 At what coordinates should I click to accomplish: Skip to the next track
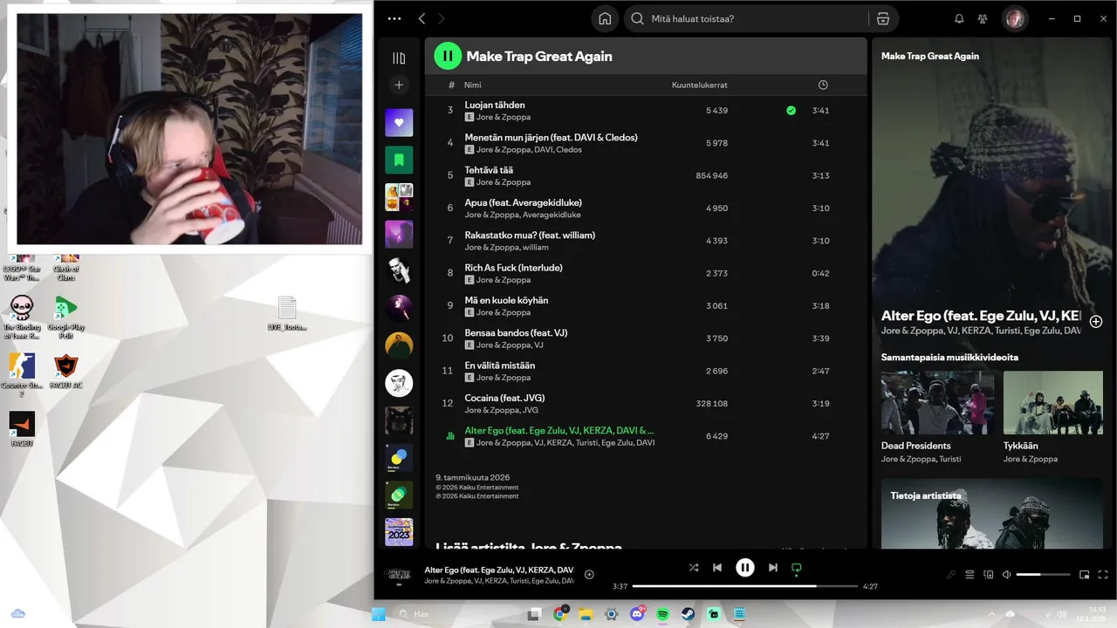point(773,568)
